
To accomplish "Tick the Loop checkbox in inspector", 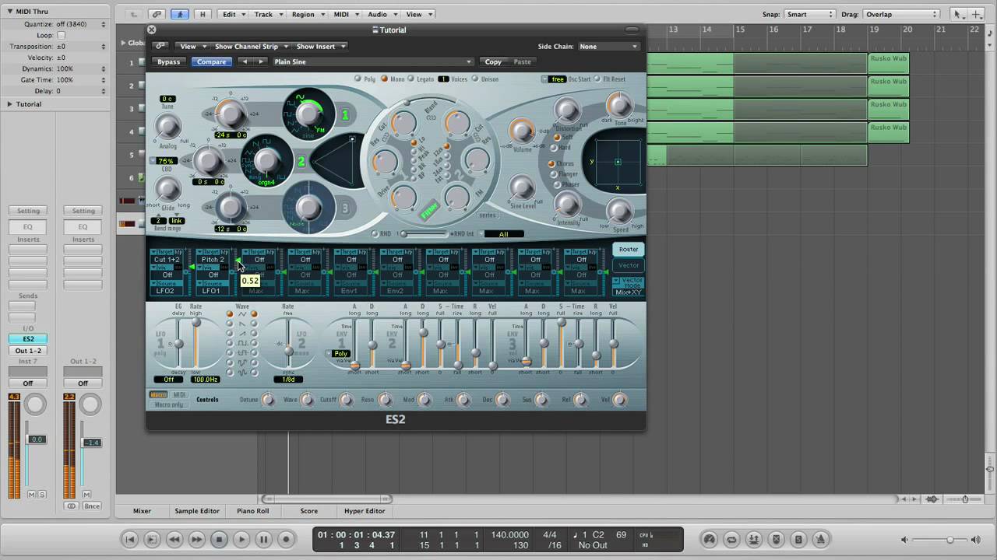I will pos(62,36).
